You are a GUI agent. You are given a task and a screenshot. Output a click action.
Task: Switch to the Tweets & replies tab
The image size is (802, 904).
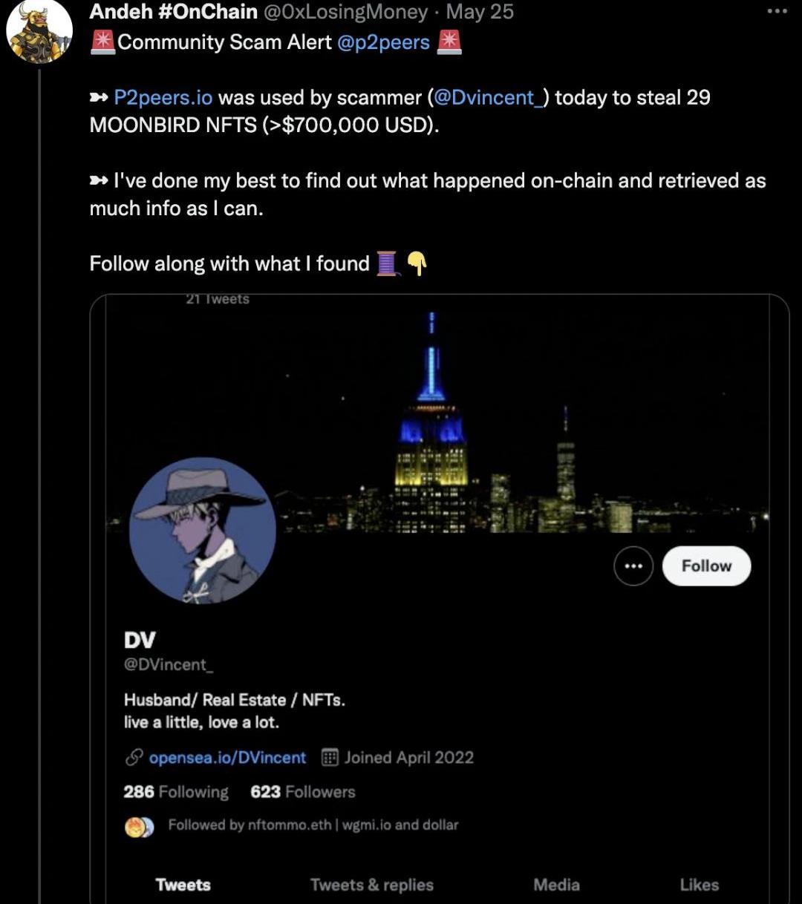(x=371, y=885)
